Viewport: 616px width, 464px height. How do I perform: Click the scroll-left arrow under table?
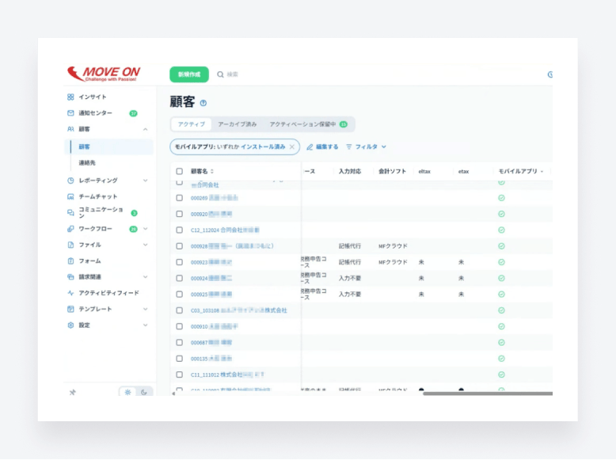coord(173,394)
